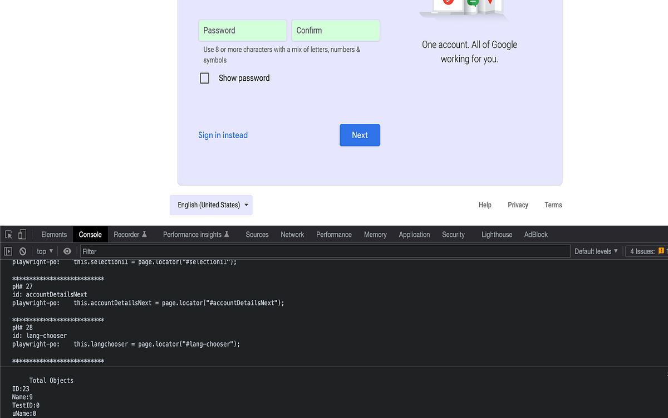The width and height of the screenshot is (668, 418).
Task: Switch to the Elements tab
Action: tap(53, 234)
